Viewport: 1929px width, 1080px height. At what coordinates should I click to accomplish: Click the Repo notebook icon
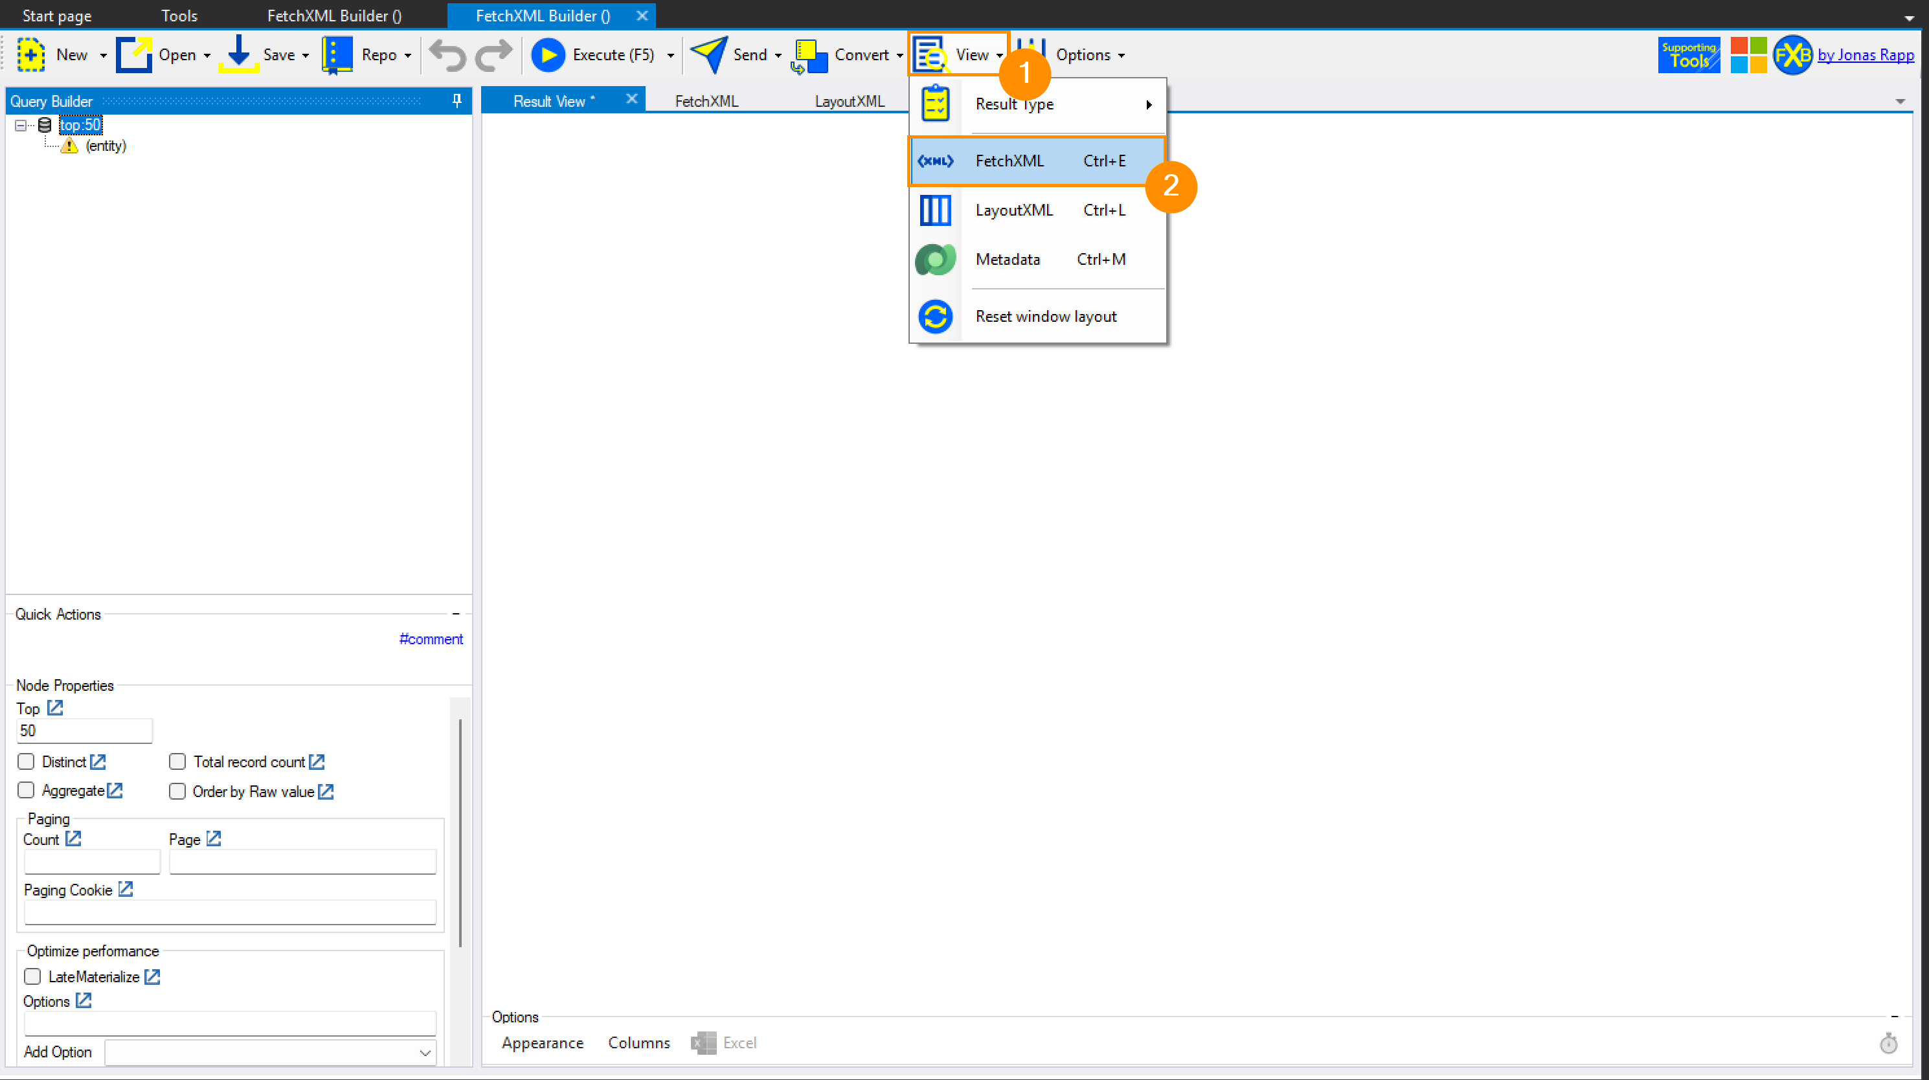(336, 54)
